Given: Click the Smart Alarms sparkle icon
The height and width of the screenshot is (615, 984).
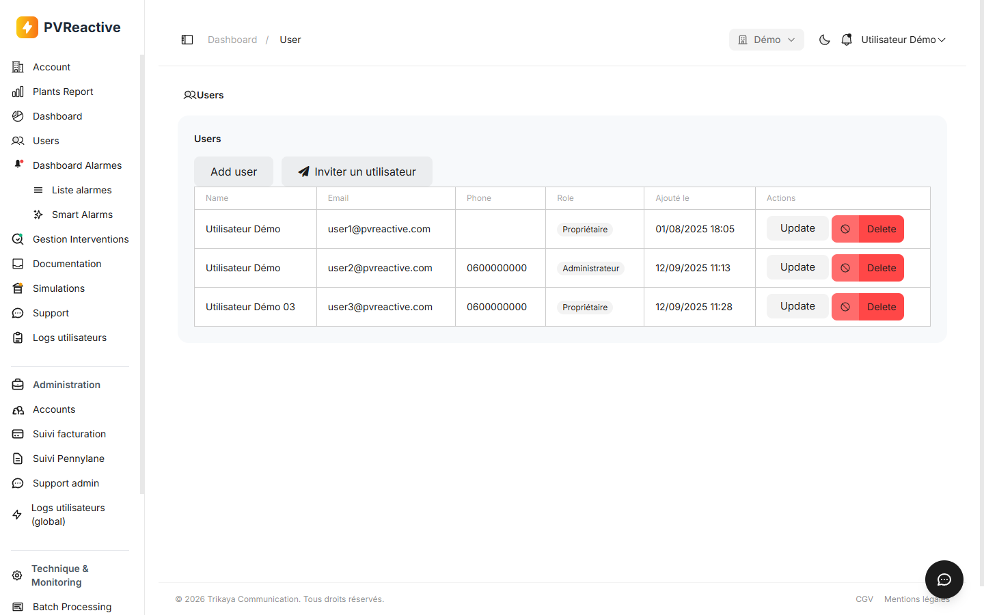Looking at the screenshot, I should click(38, 215).
